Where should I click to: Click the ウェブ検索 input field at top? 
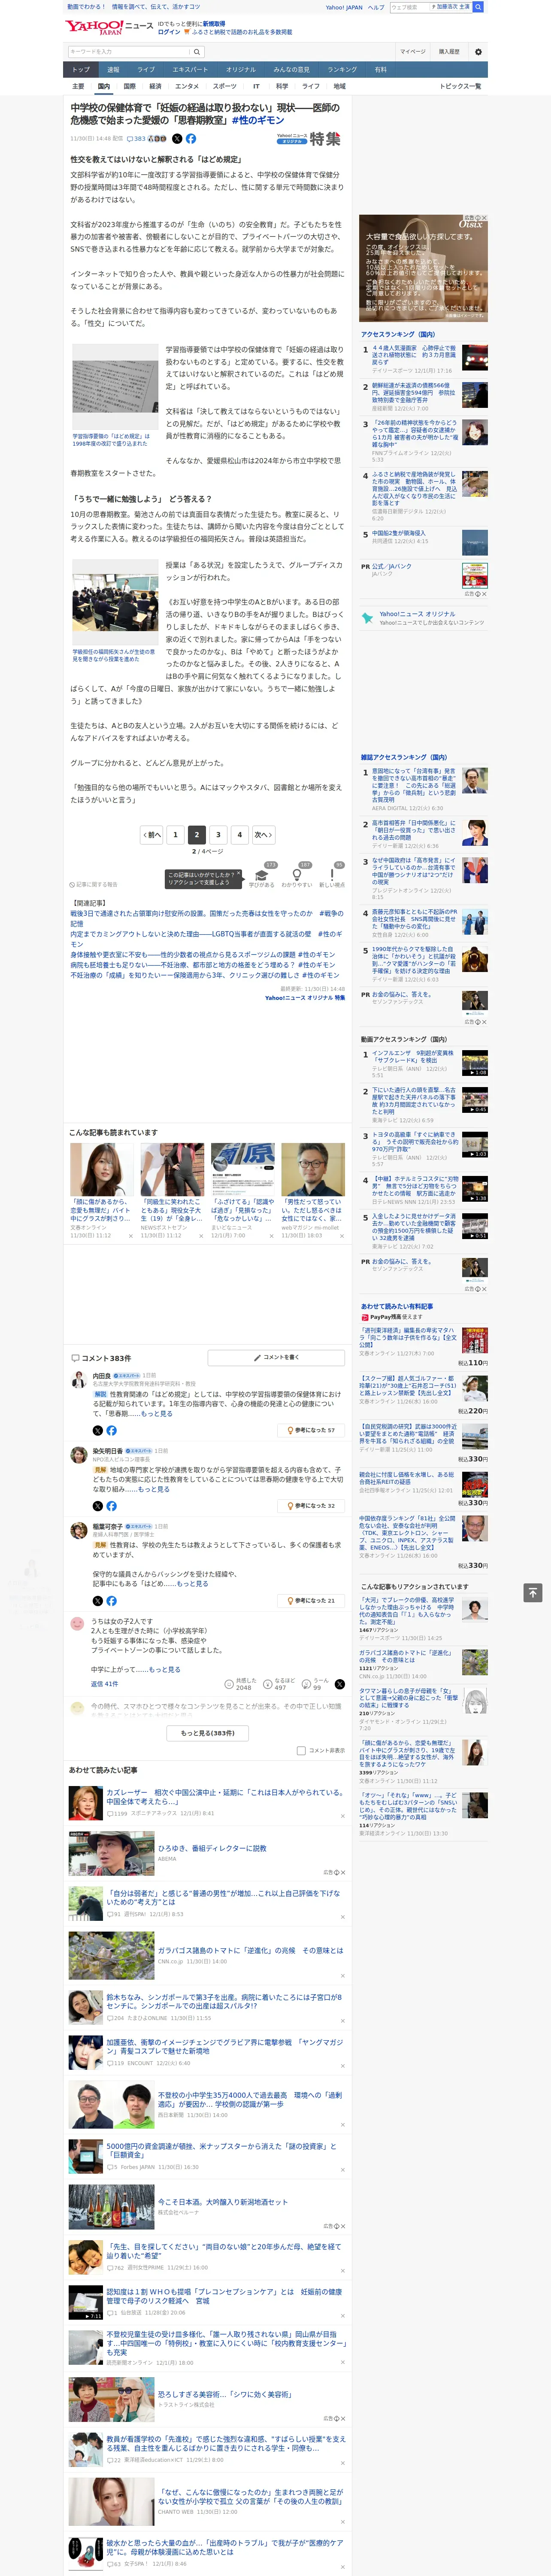click(409, 7)
